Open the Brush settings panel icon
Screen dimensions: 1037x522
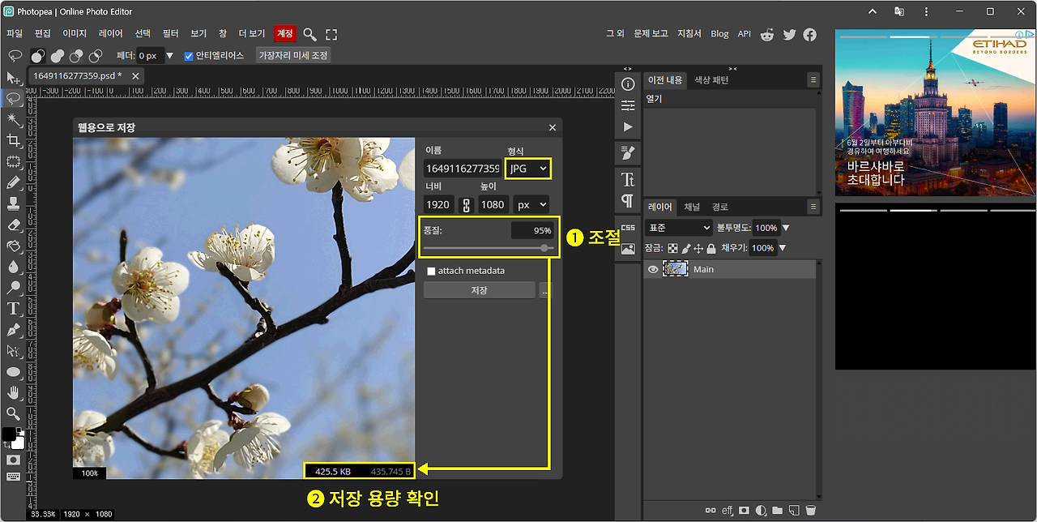click(628, 152)
